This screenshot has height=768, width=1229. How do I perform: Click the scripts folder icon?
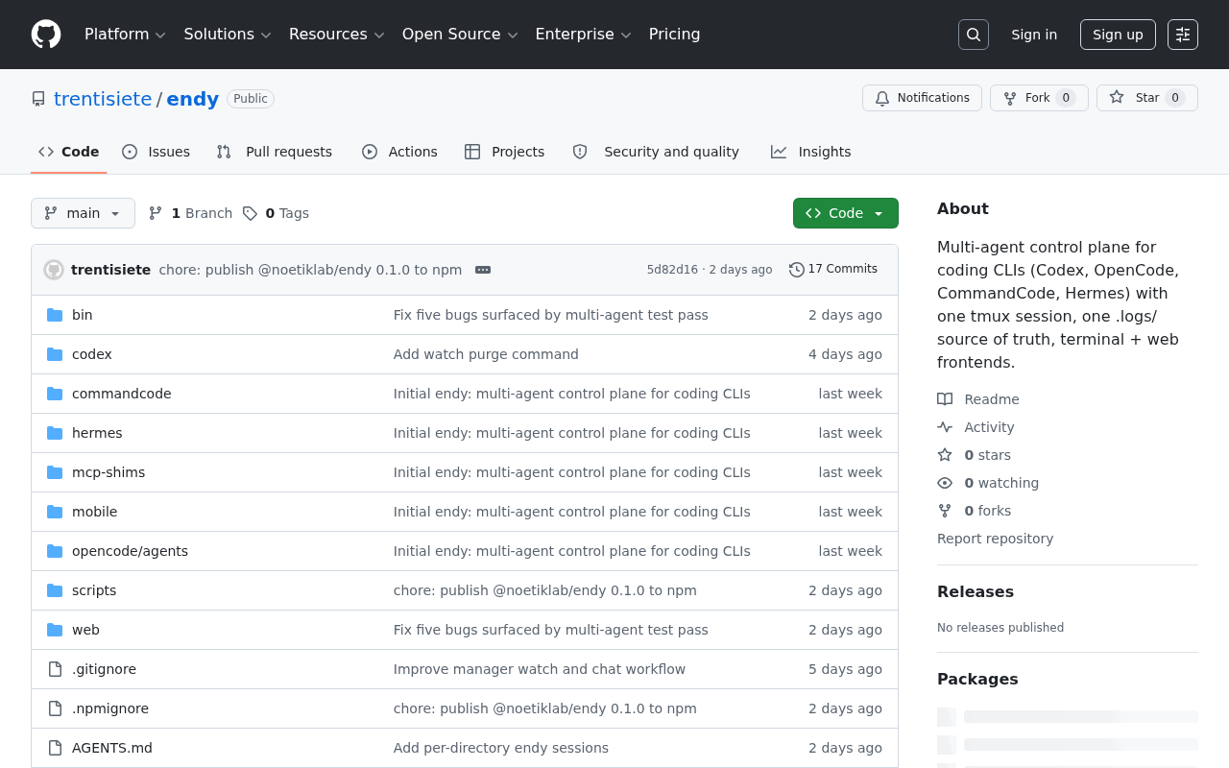pyautogui.click(x=55, y=590)
